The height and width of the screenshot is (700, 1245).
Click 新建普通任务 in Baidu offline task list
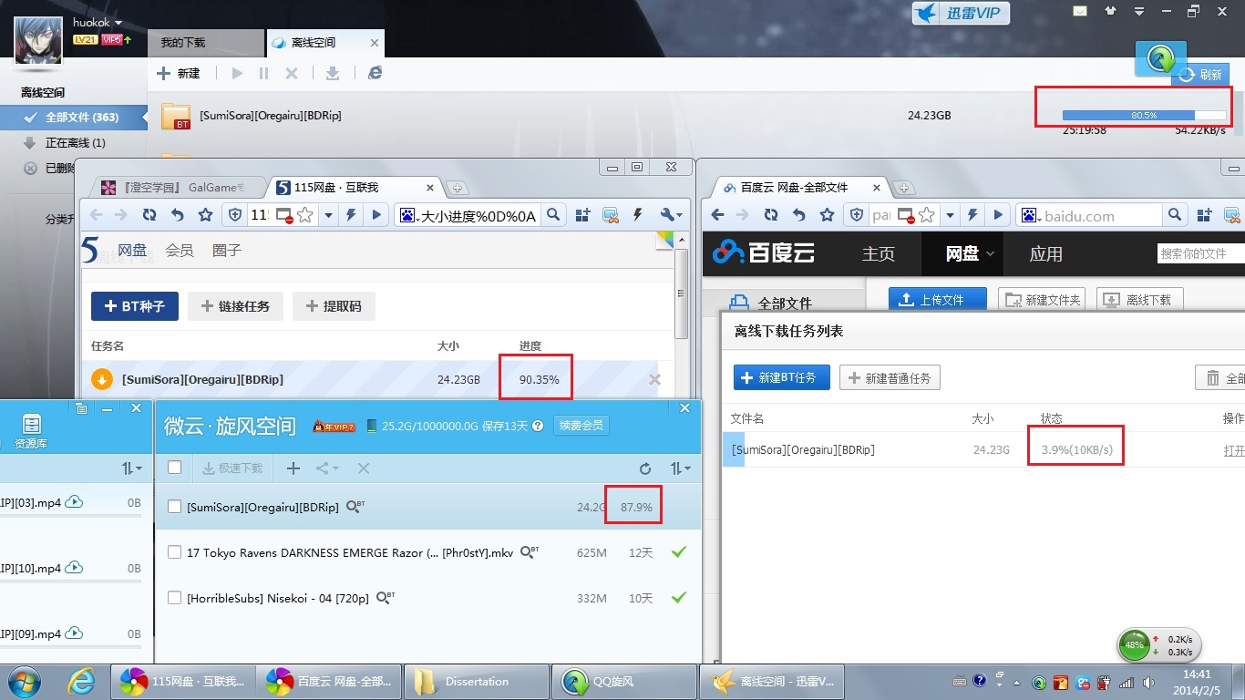(x=890, y=377)
